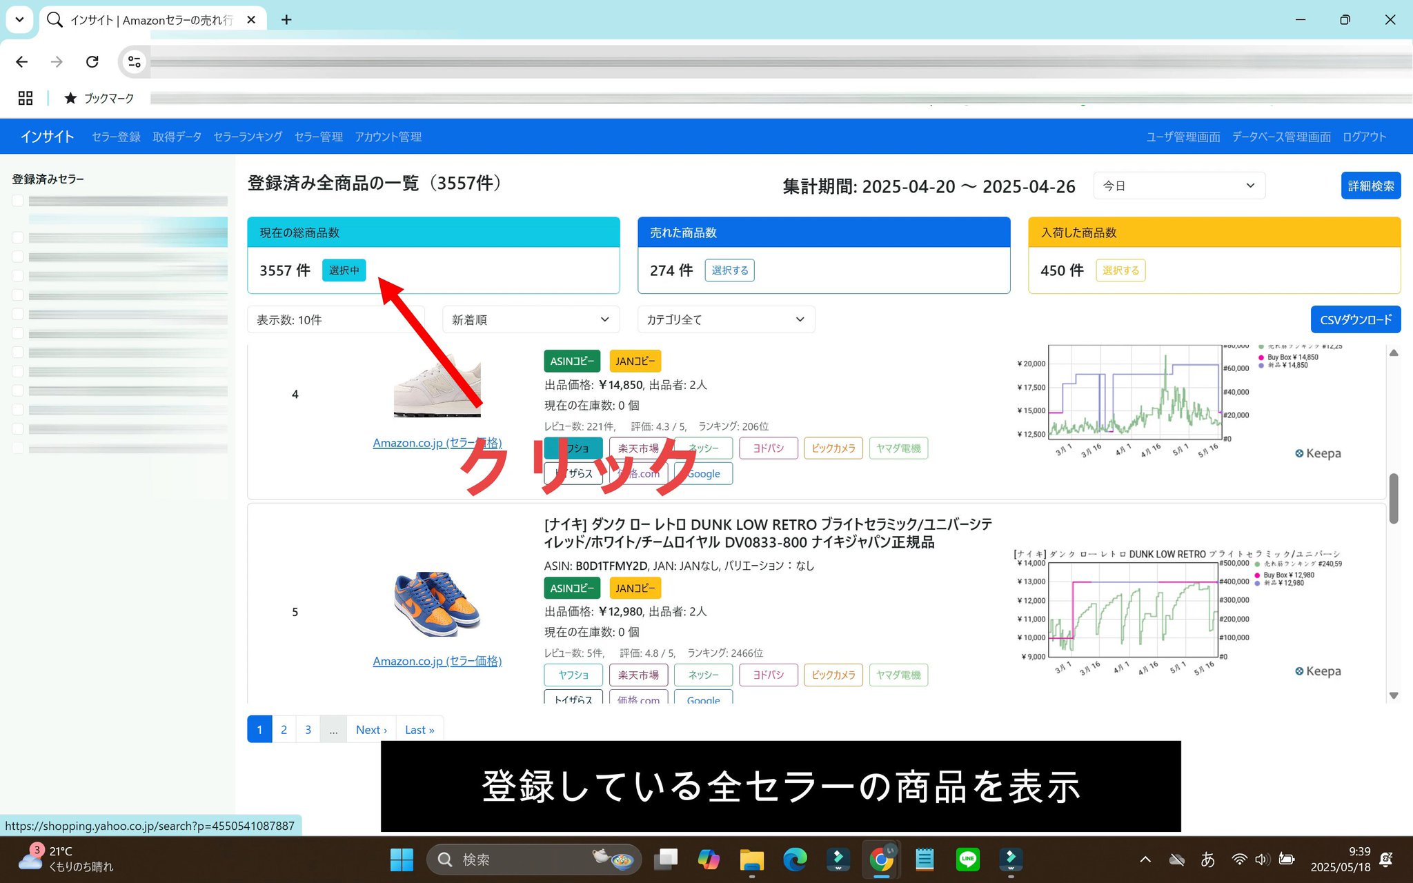
Task: Open the ビックカメラ link for item 5
Action: (x=833, y=675)
